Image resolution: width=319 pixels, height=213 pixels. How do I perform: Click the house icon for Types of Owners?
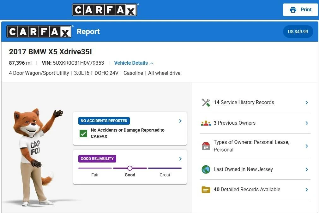point(206,146)
